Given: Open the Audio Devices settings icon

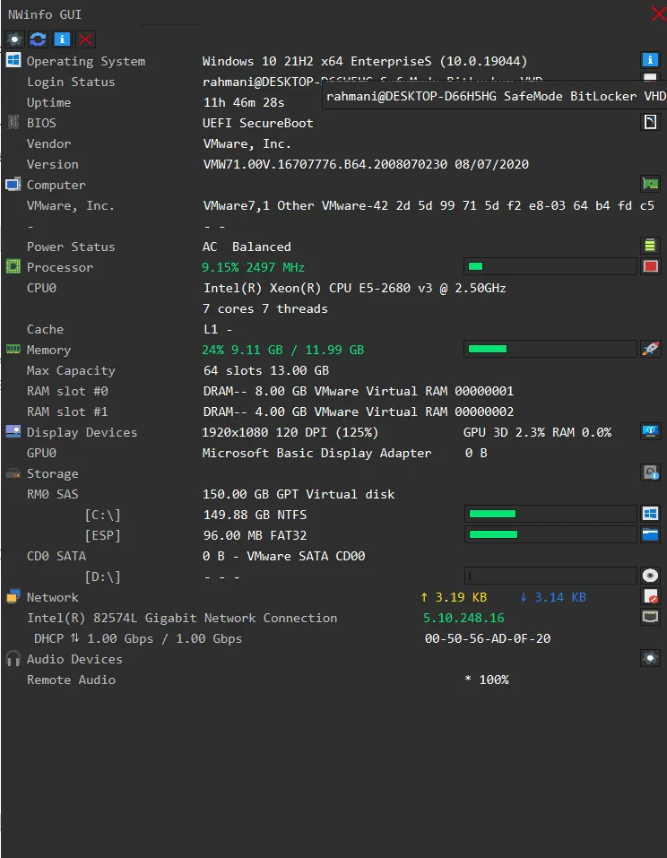Looking at the screenshot, I should click(650, 658).
